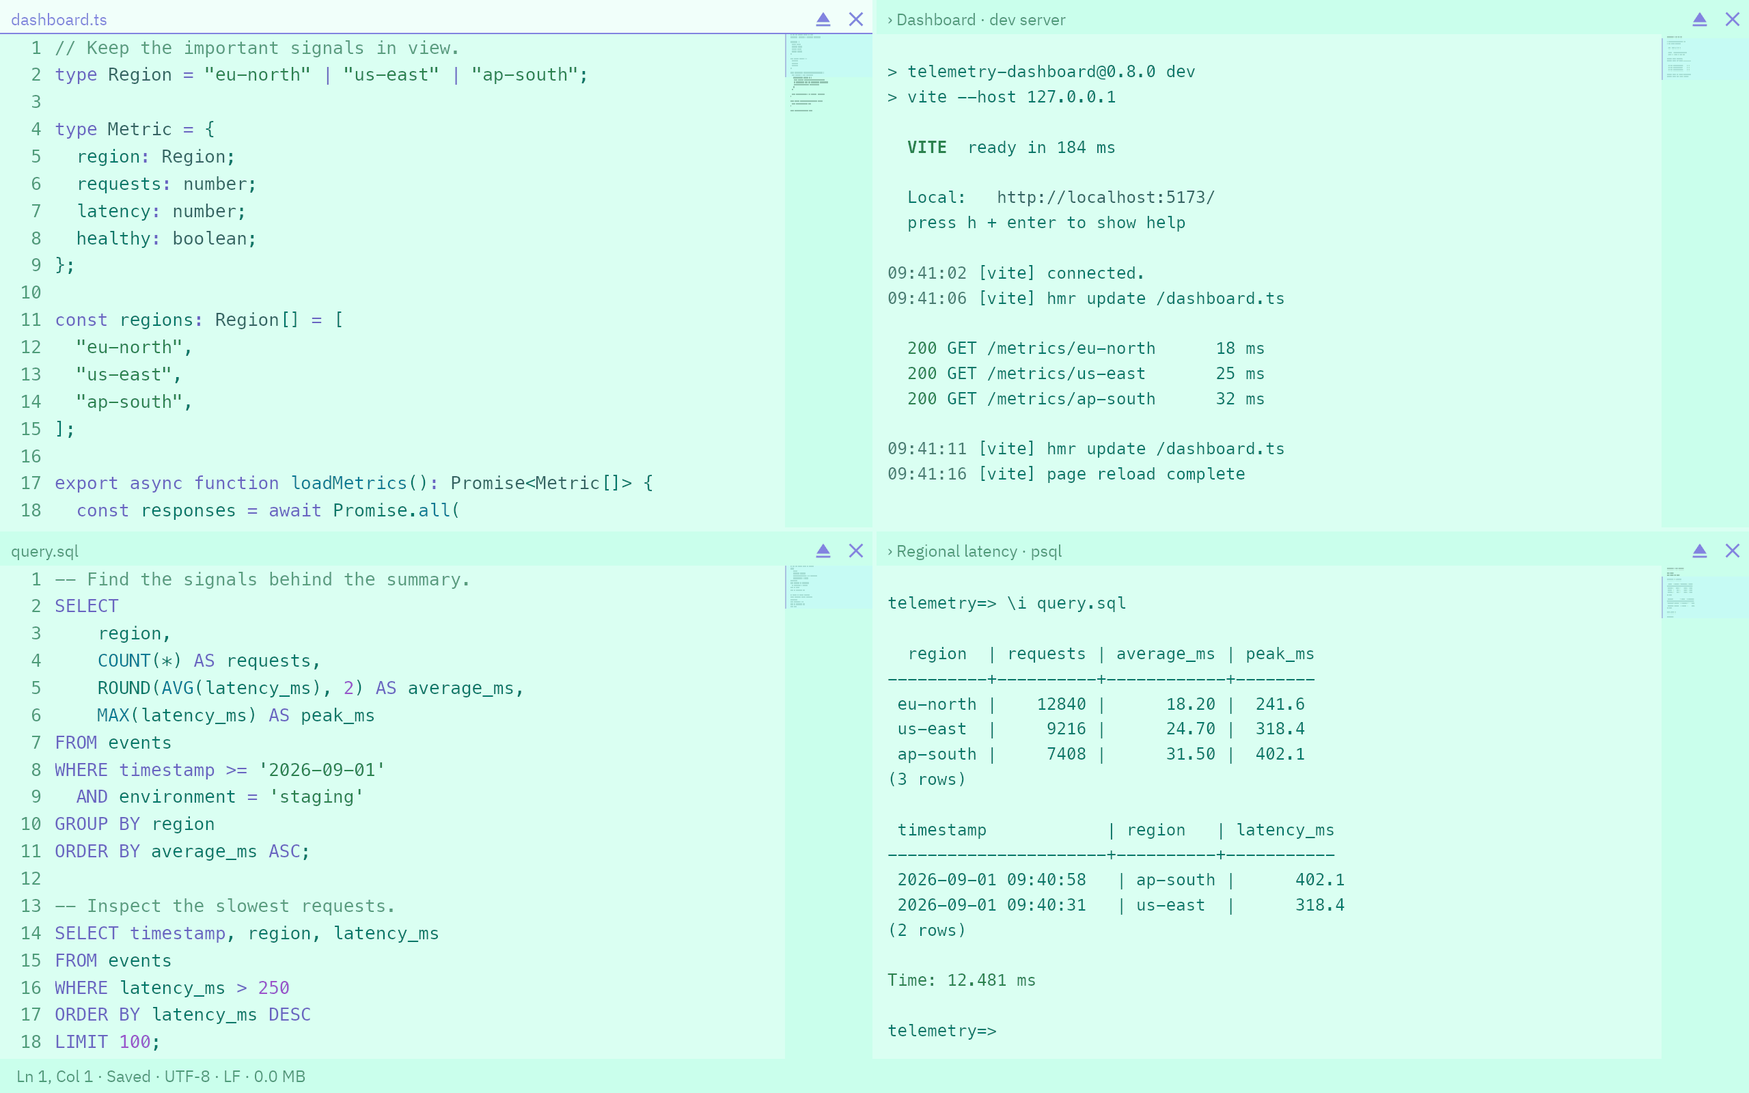The width and height of the screenshot is (1749, 1093).
Task: Click the 'COUNT(*) AS requests,' line
Action: tap(209, 661)
